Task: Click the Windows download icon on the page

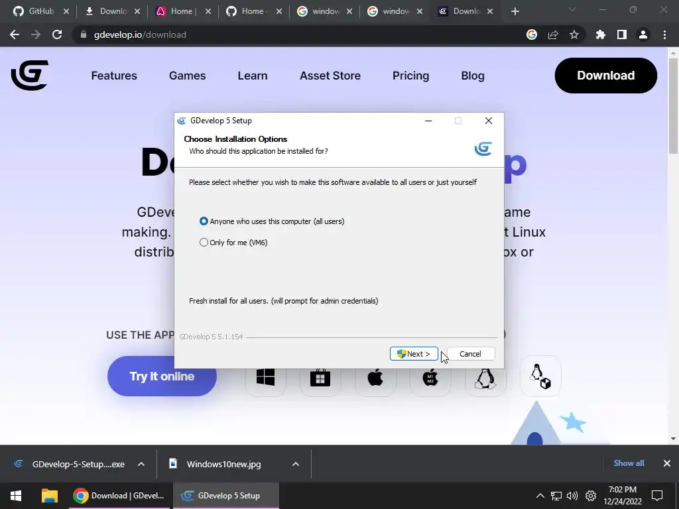Action: click(x=265, y=376)
